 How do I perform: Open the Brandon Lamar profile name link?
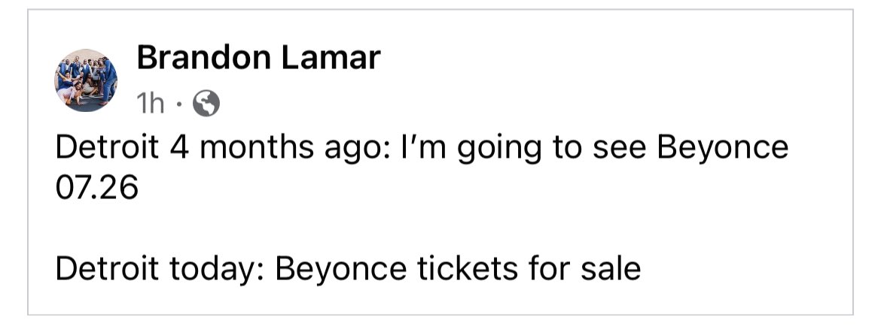click(258, 58)
